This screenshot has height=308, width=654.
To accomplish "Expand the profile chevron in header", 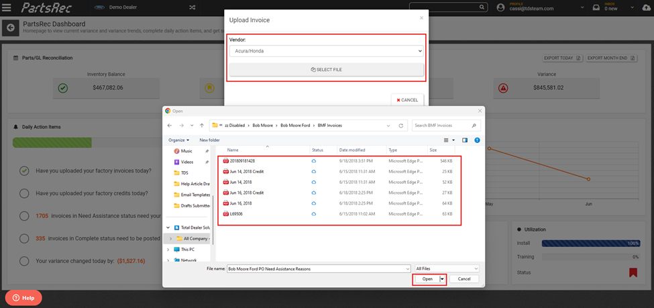I will point(582,7).
